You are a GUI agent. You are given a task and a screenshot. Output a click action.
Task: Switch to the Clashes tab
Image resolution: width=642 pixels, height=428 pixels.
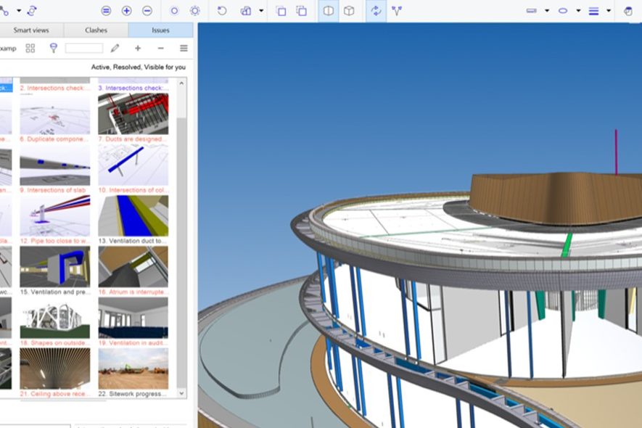tap(96, 30)
